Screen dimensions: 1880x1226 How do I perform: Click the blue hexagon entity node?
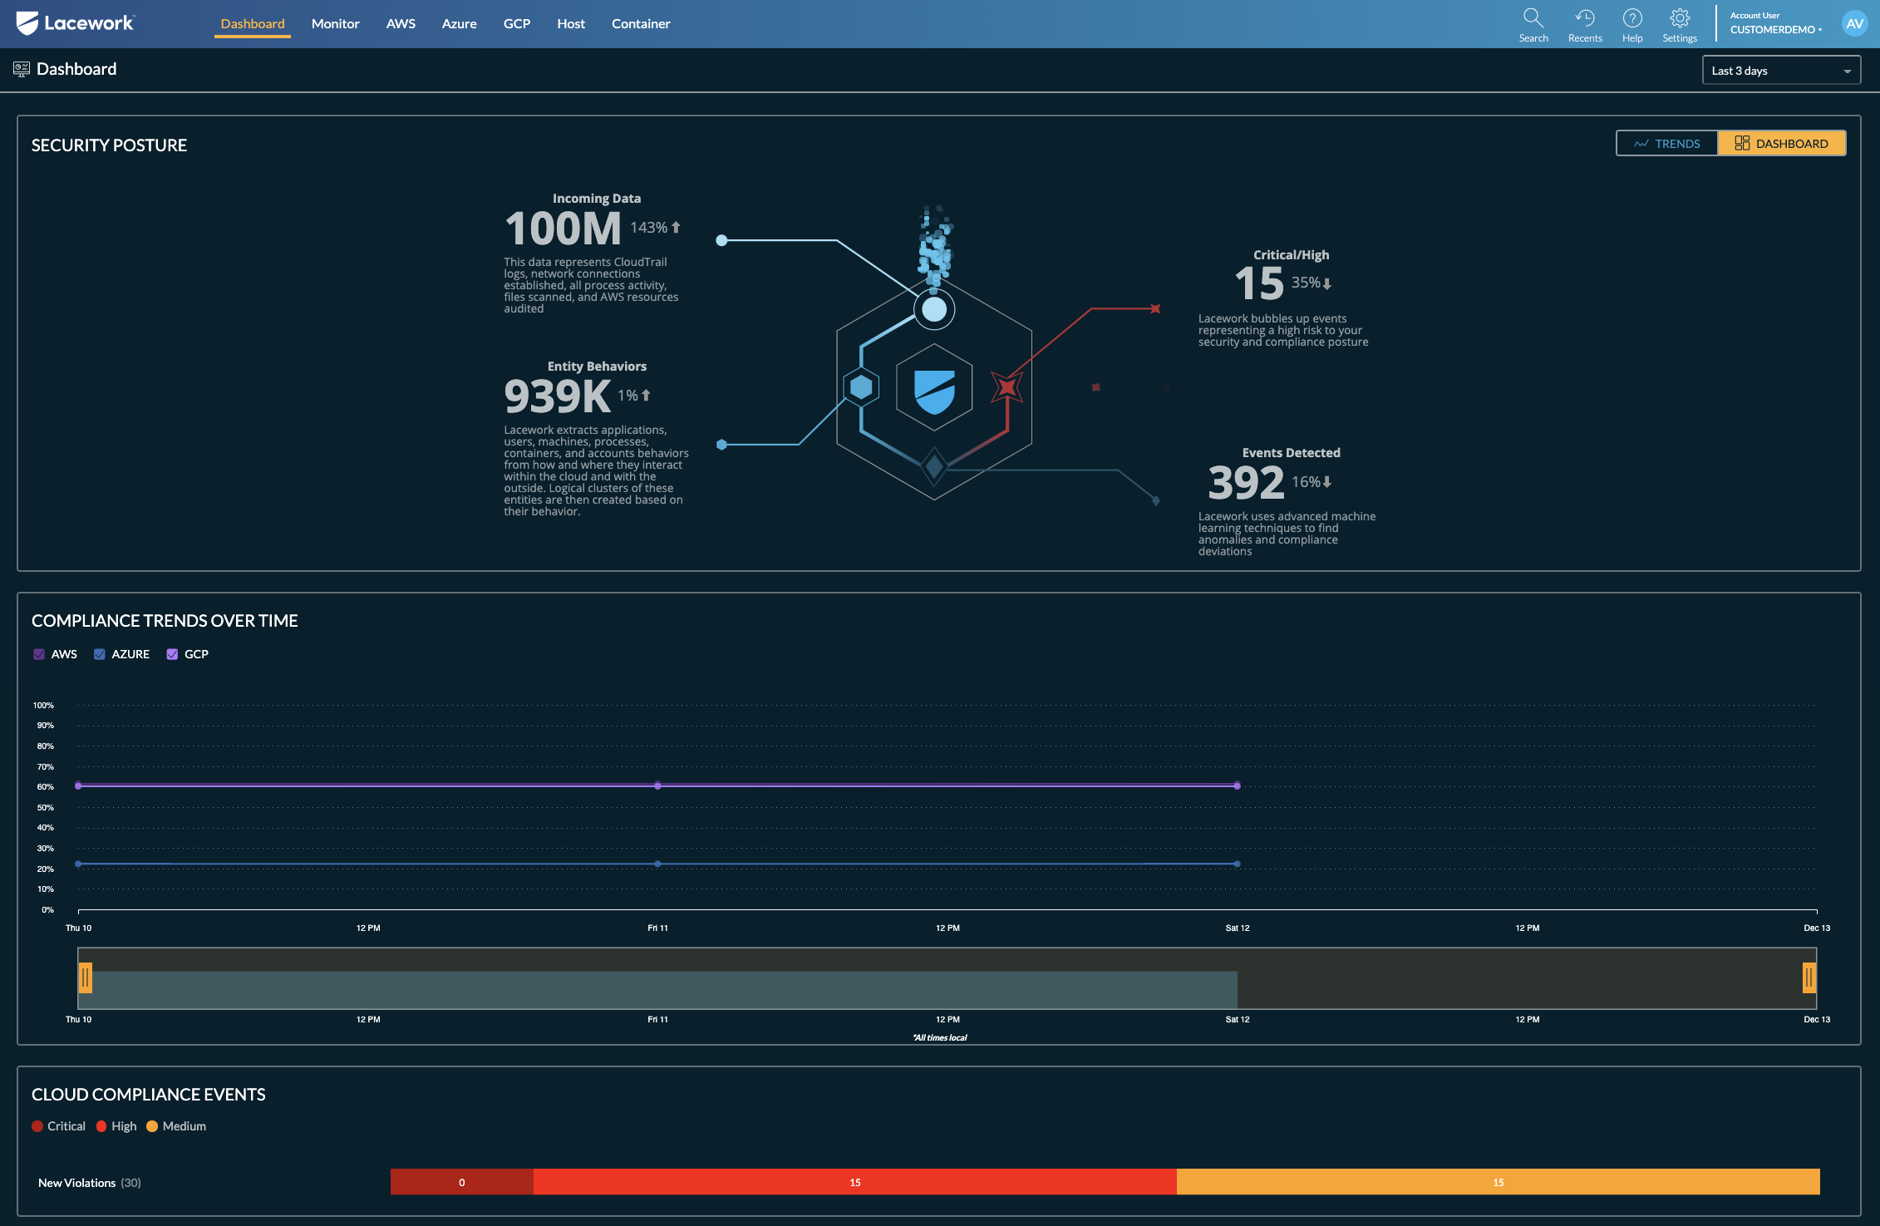click(861, 387)
